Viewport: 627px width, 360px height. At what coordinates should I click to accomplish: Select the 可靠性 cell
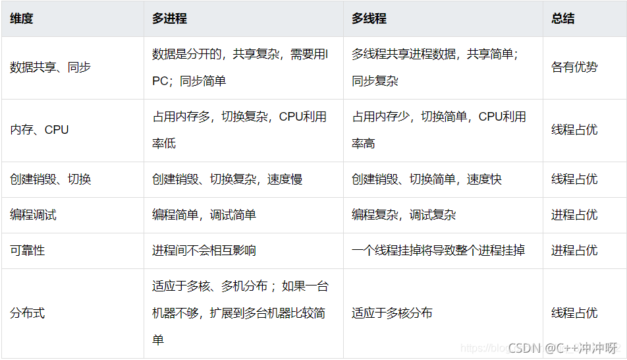[x=72, y=251]
